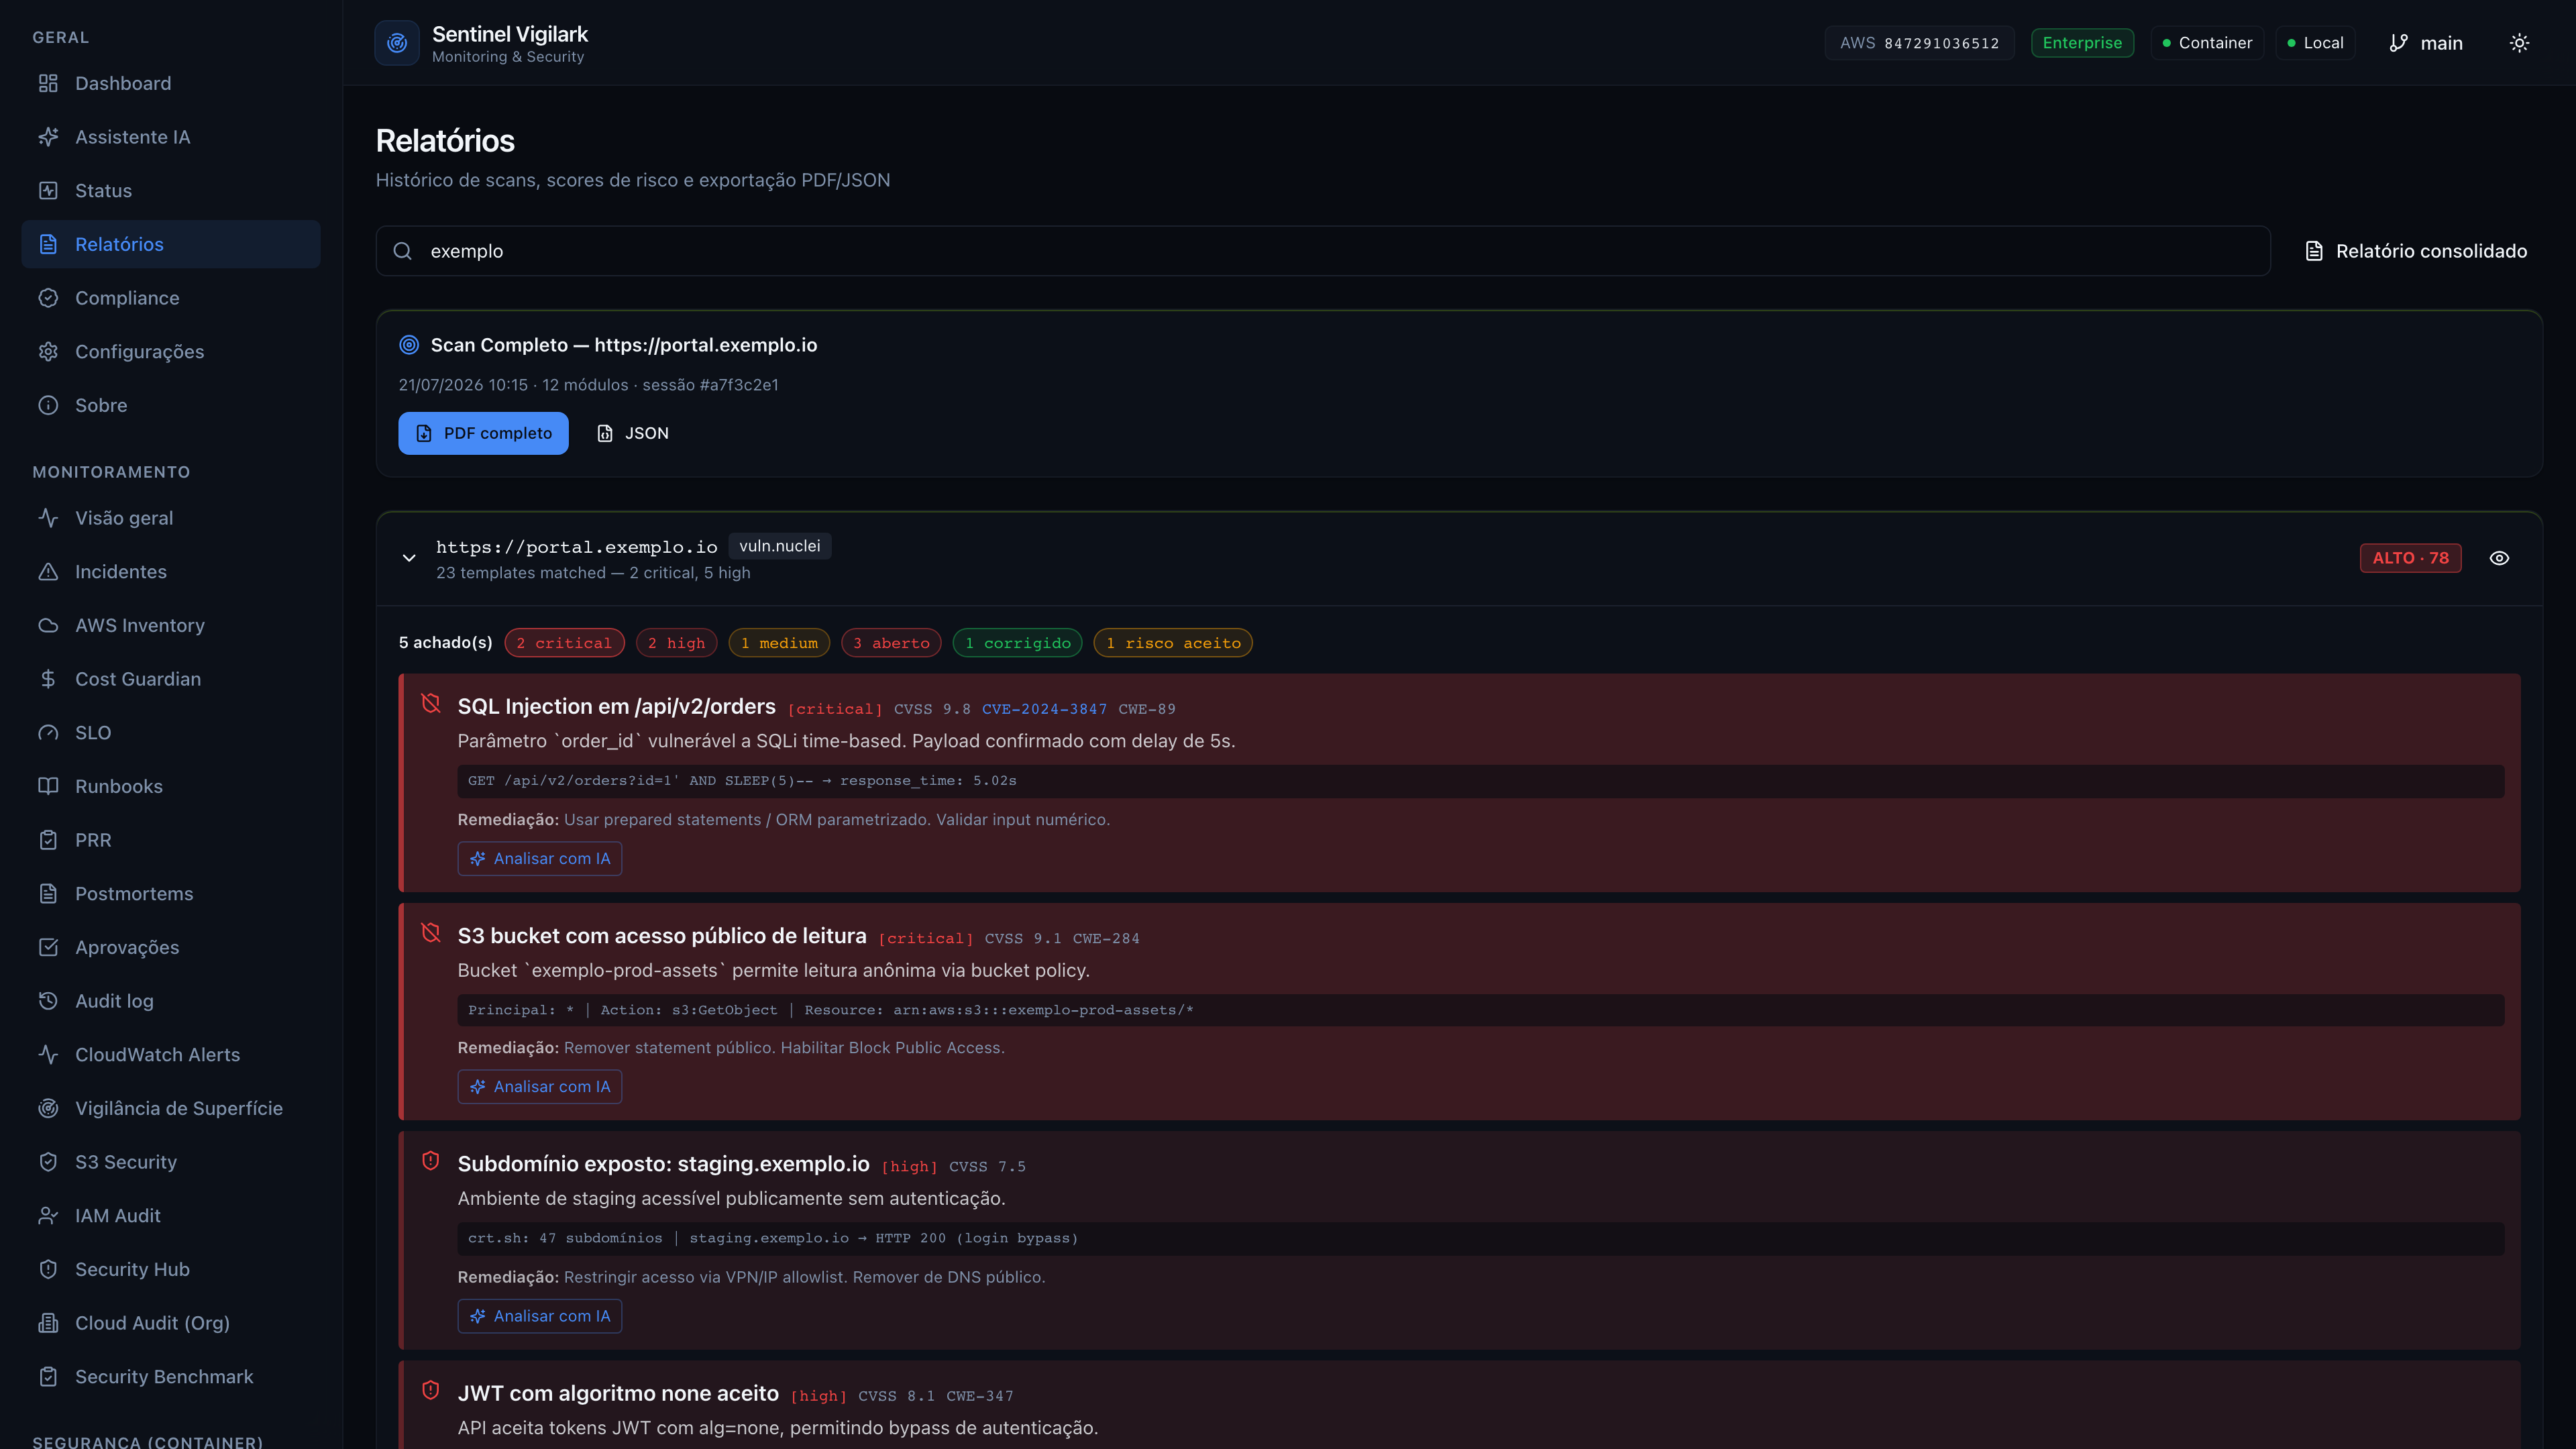Click the SQL payload code line for orders
Viewport: 2576px width, 1449px height.
pos(1480,781)
